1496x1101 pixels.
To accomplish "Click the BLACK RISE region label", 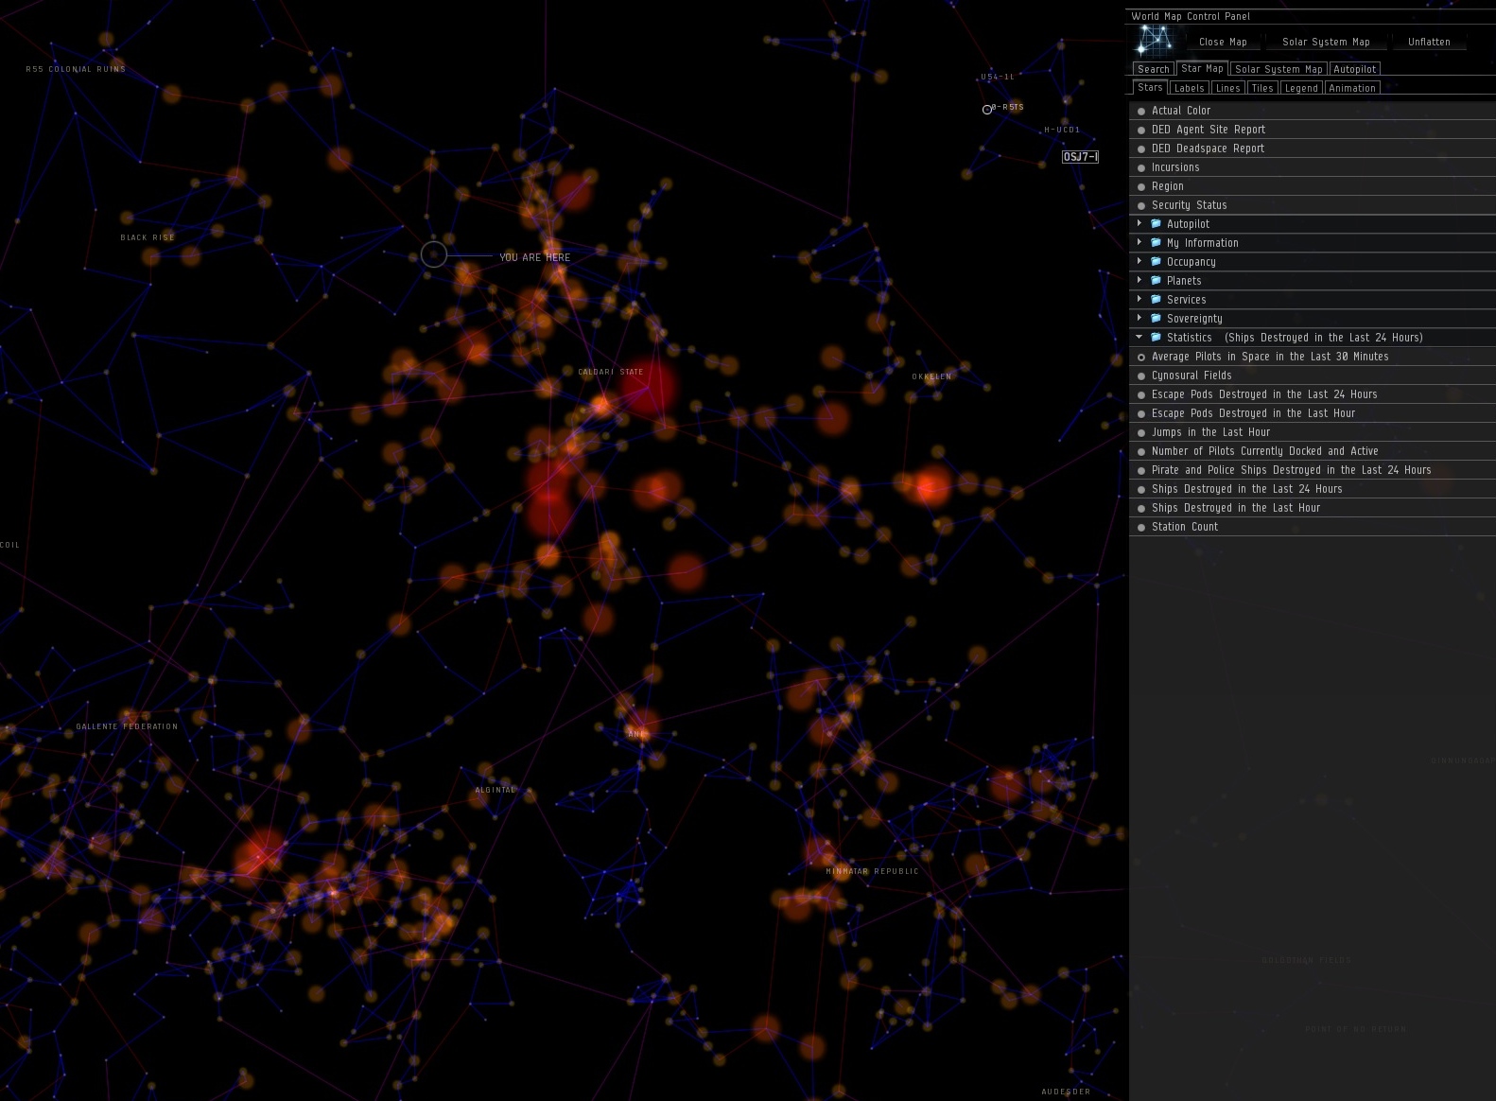I will pyautogui.click(x=148, y=237).
